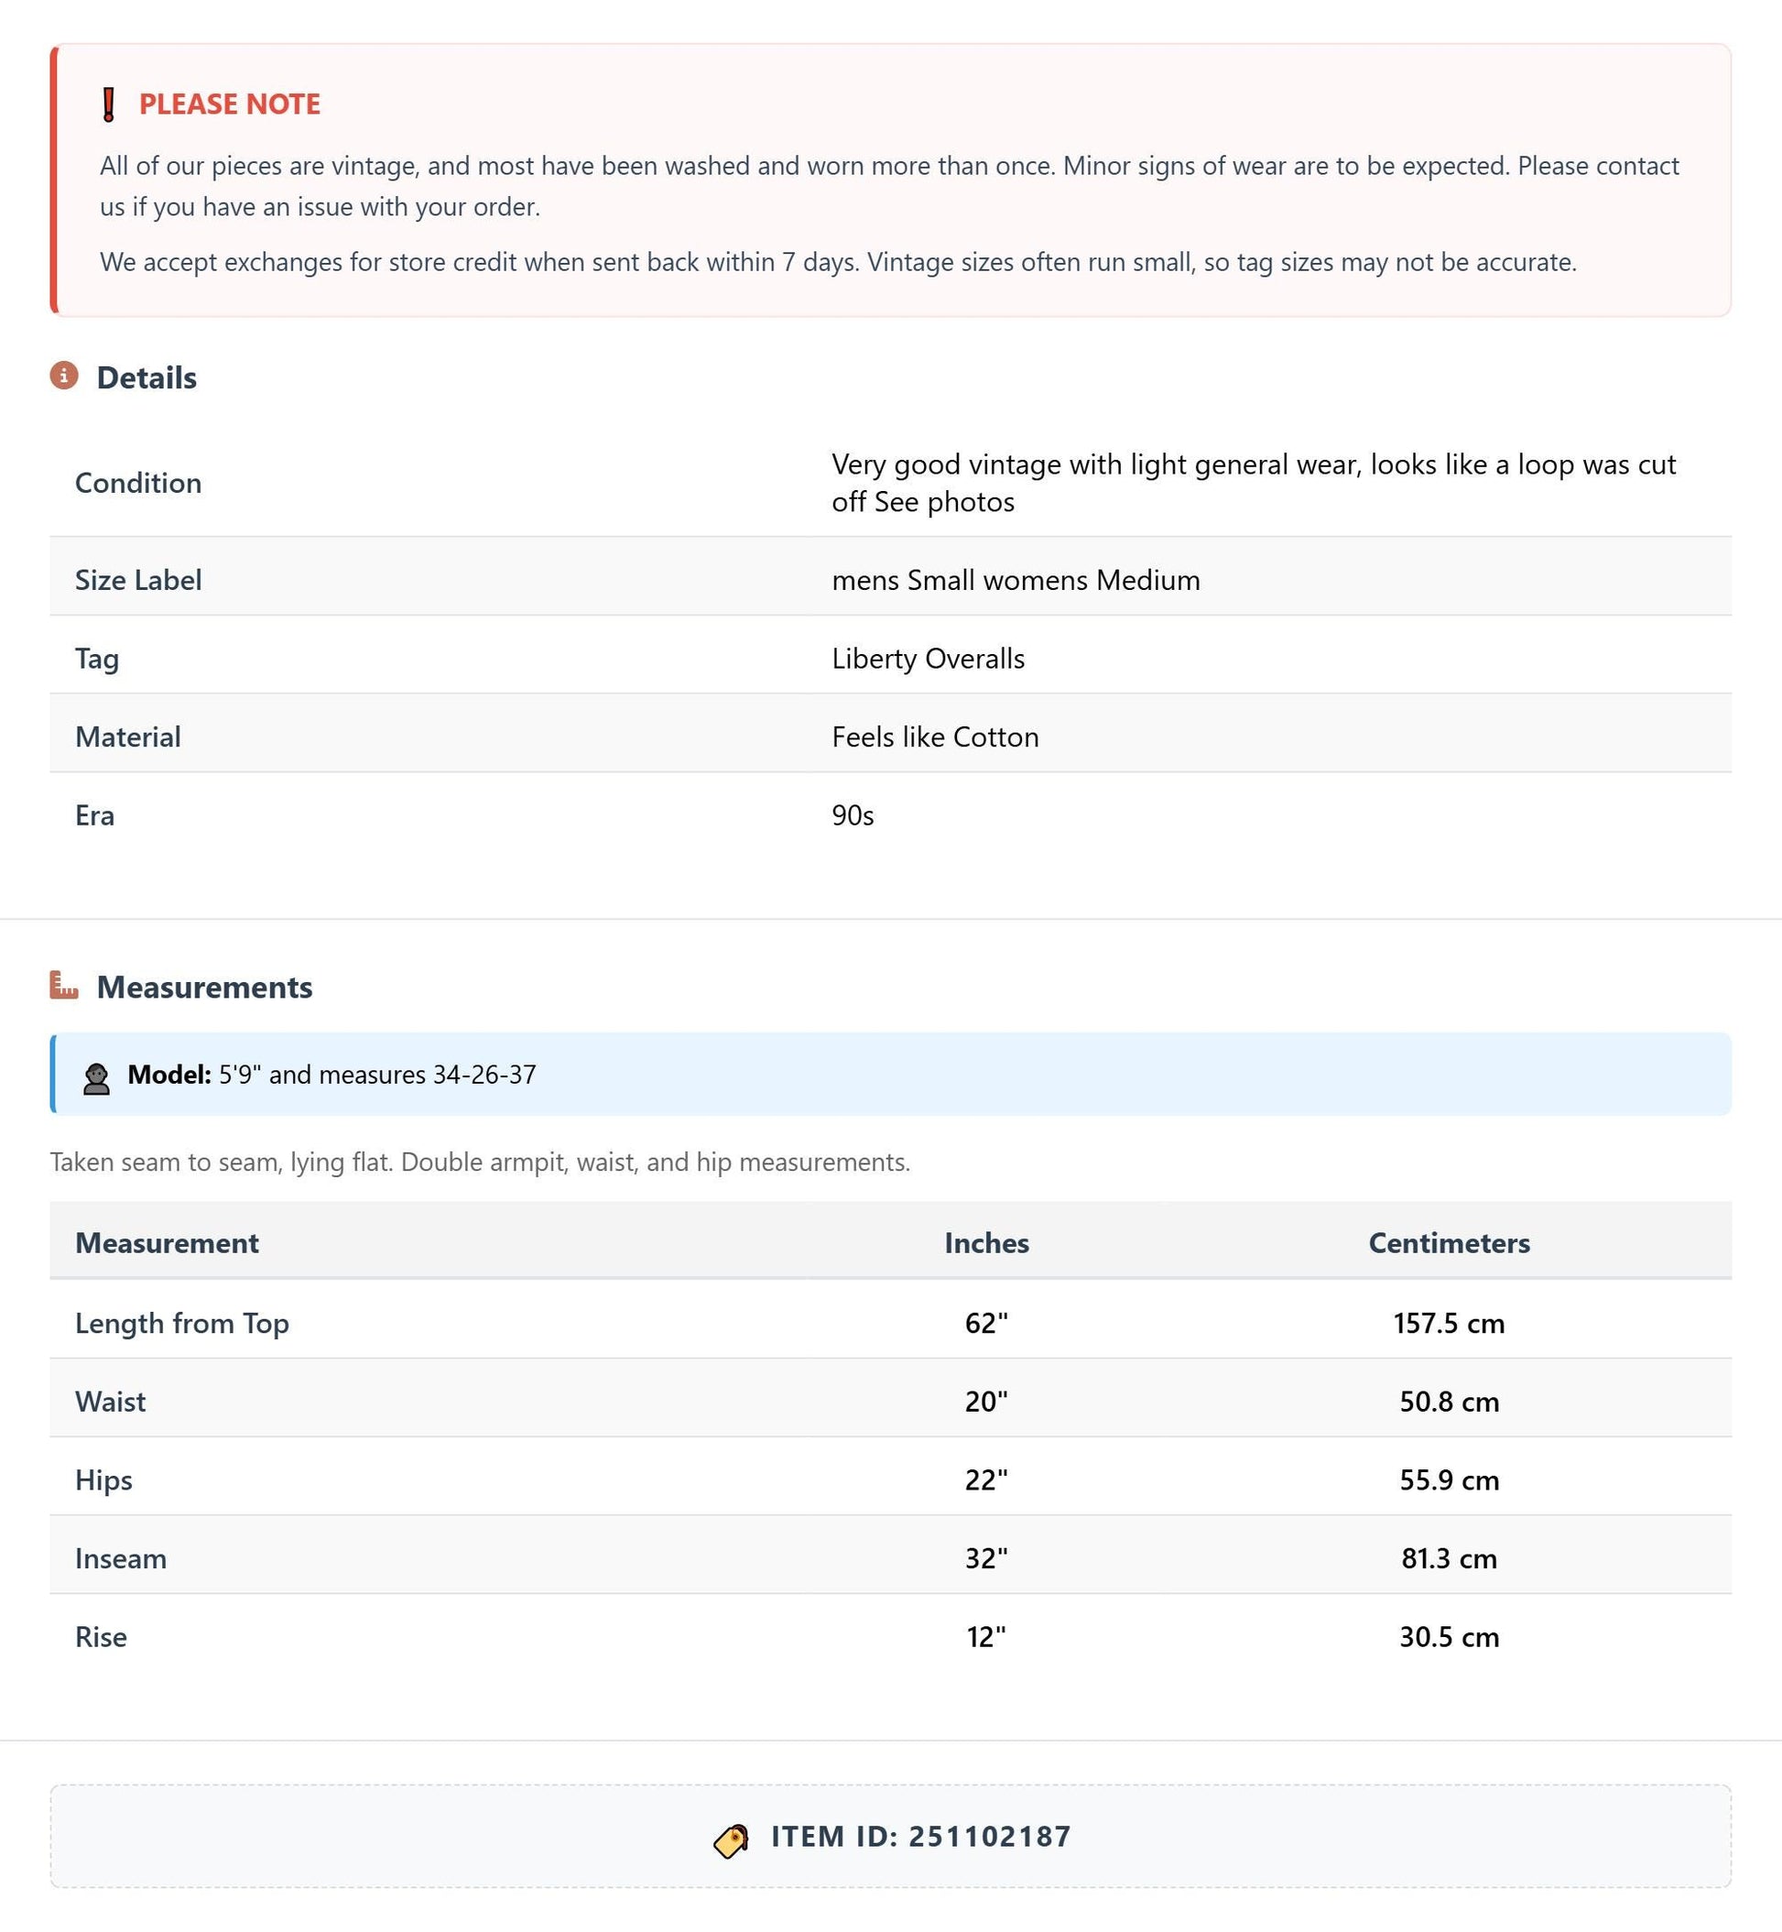Click the Measurements ruler icon

click(65, 985)
